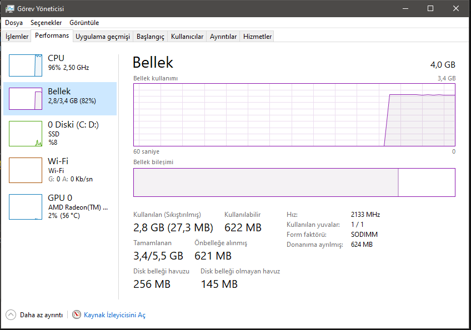Click the Bellek bileşimi composition bar
Screen dimensions: 471x330
click(x=294, y=182)
